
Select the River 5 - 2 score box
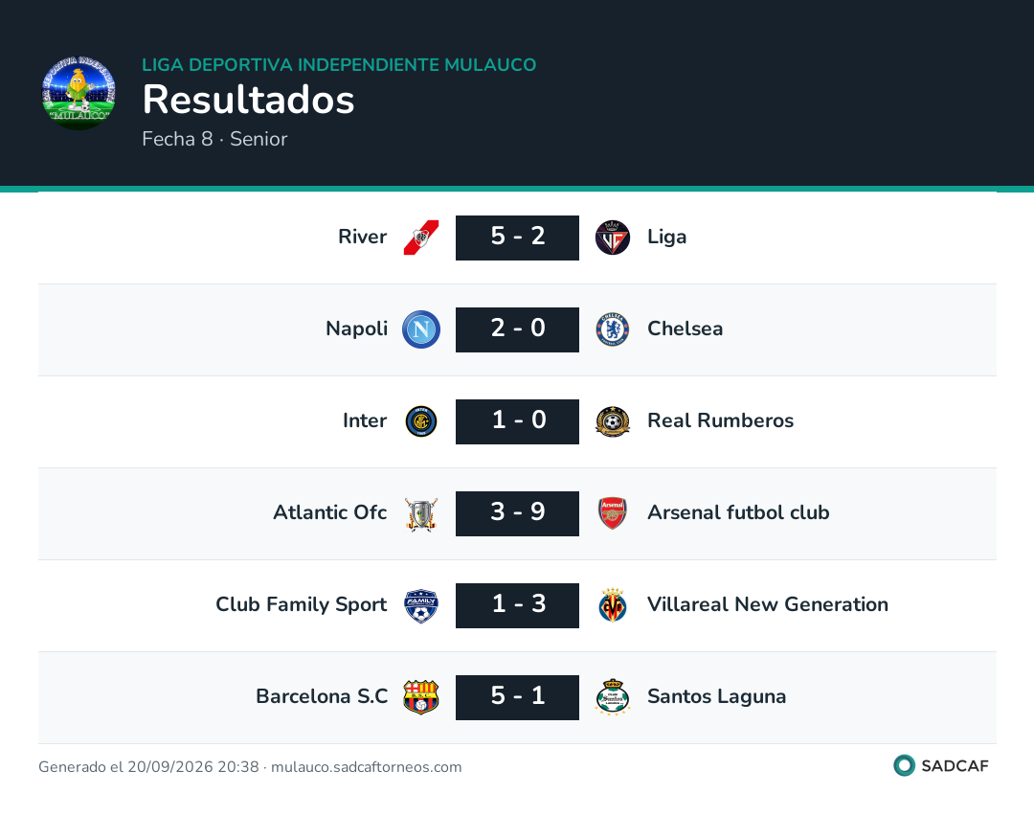pyautogui.click(x=517, y=238)
